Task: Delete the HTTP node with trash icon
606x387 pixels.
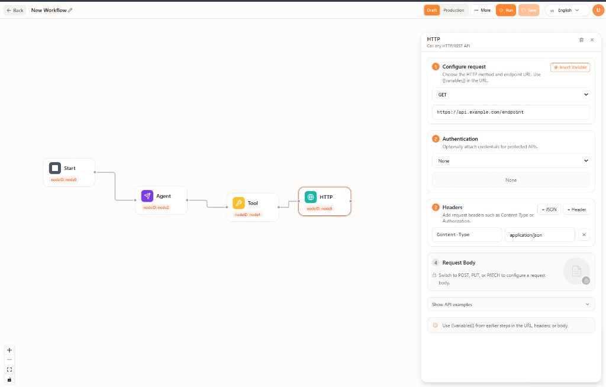Action: click(581, 40)
